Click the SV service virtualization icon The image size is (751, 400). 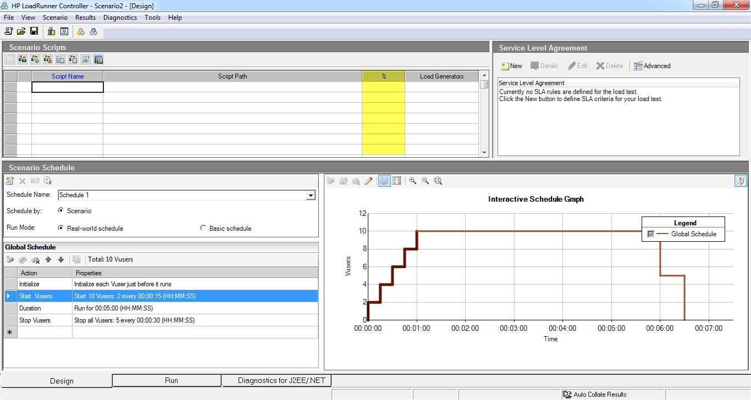pos(99,59)
